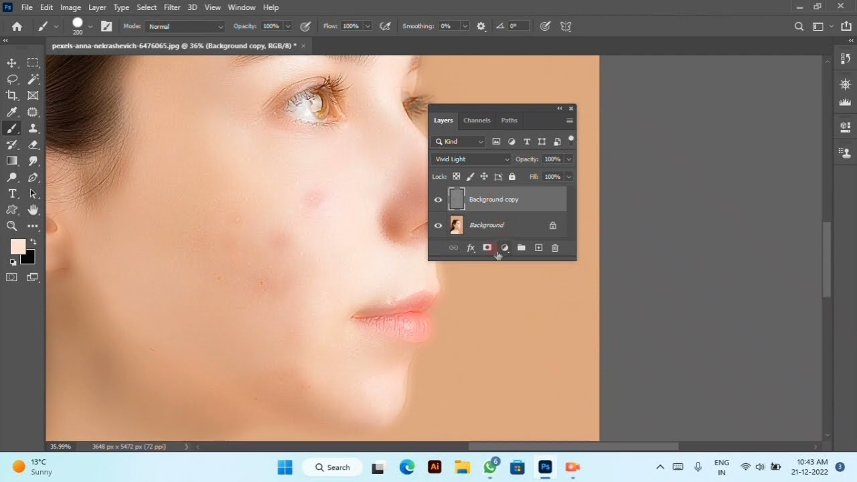Switch to the Paths tab
Screen dimensions: 857x482
510,120
